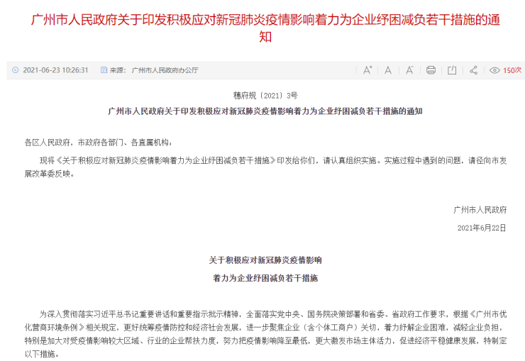
Task: Increase font size with A+ icon
Action: tap(367, 70)
